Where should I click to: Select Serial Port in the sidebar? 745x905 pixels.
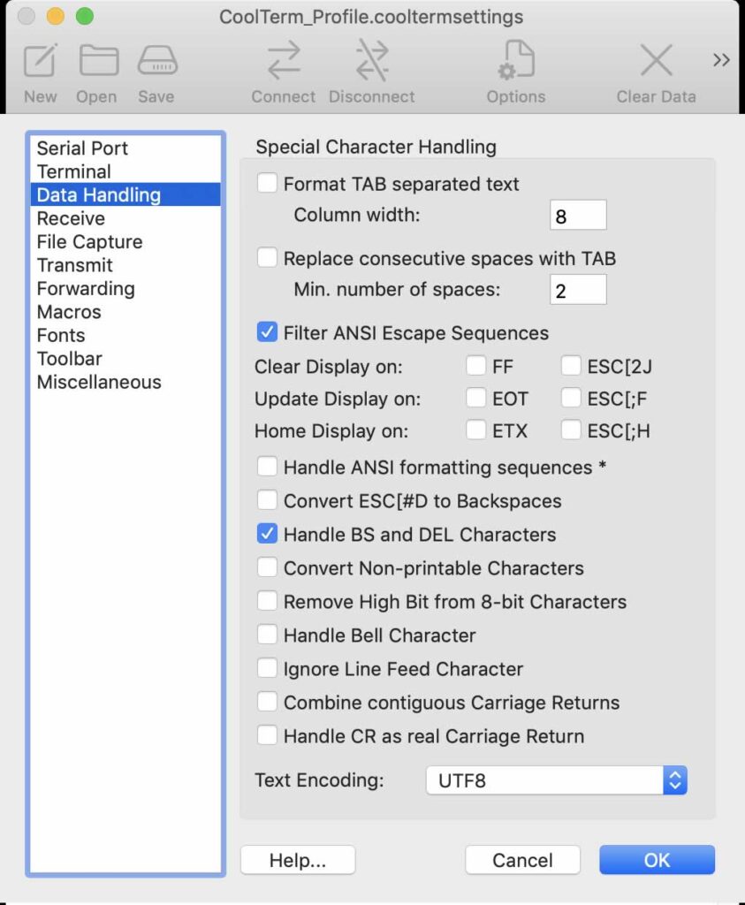coord(82,148)
